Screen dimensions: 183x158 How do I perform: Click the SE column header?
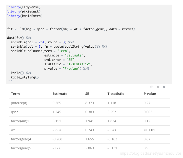coord(87,94)
